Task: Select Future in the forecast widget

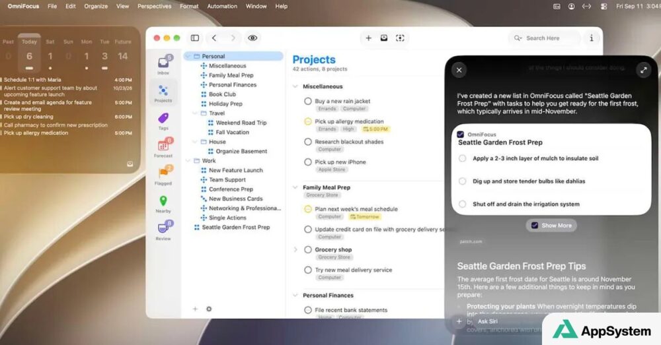Action: [x=123, y=51]
